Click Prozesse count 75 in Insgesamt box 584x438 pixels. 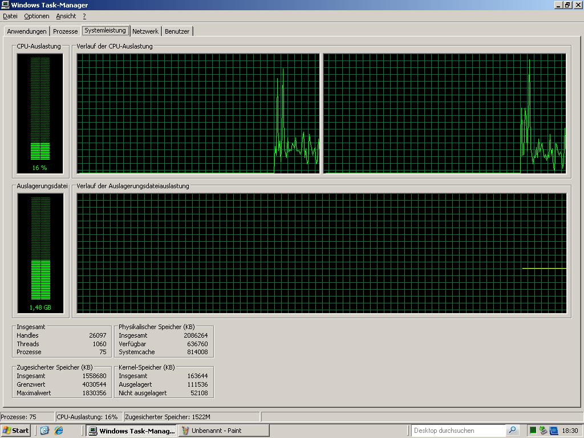coord(103,352)
